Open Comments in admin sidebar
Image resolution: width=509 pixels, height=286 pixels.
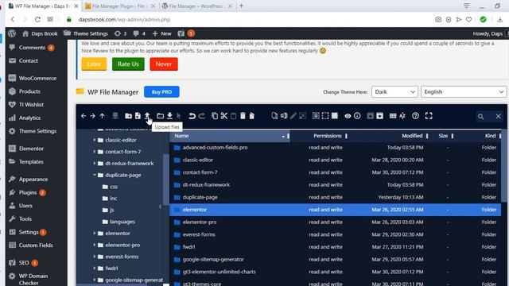coord(32,48)
